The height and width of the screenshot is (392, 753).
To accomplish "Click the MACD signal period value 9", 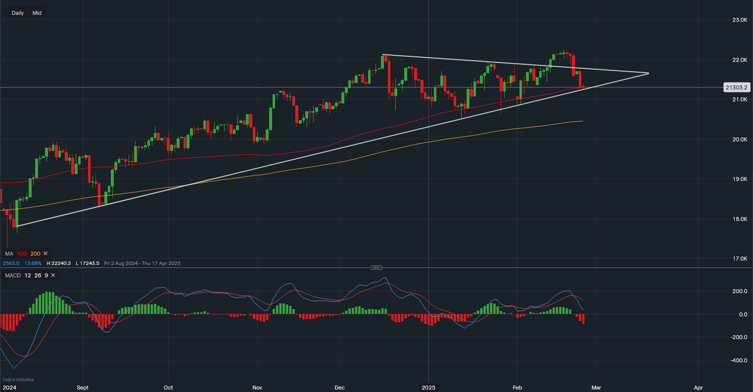I will pos(46,275).
